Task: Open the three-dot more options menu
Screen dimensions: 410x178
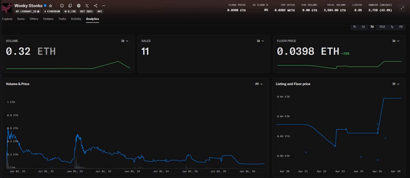Action: click(x=104, y=6)
